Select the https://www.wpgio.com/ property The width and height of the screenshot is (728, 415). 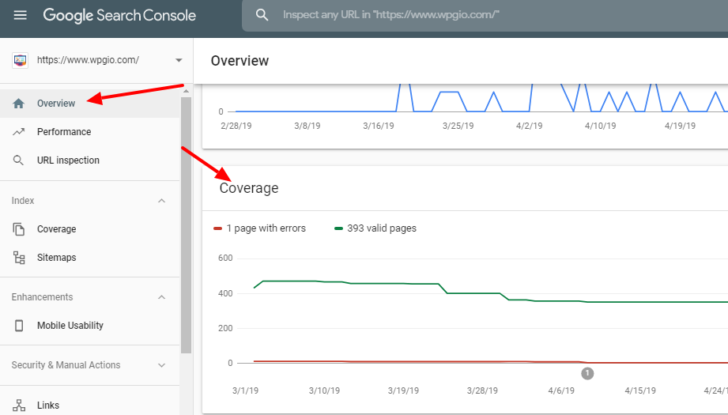pyautogui.click(x=88, y=60)
